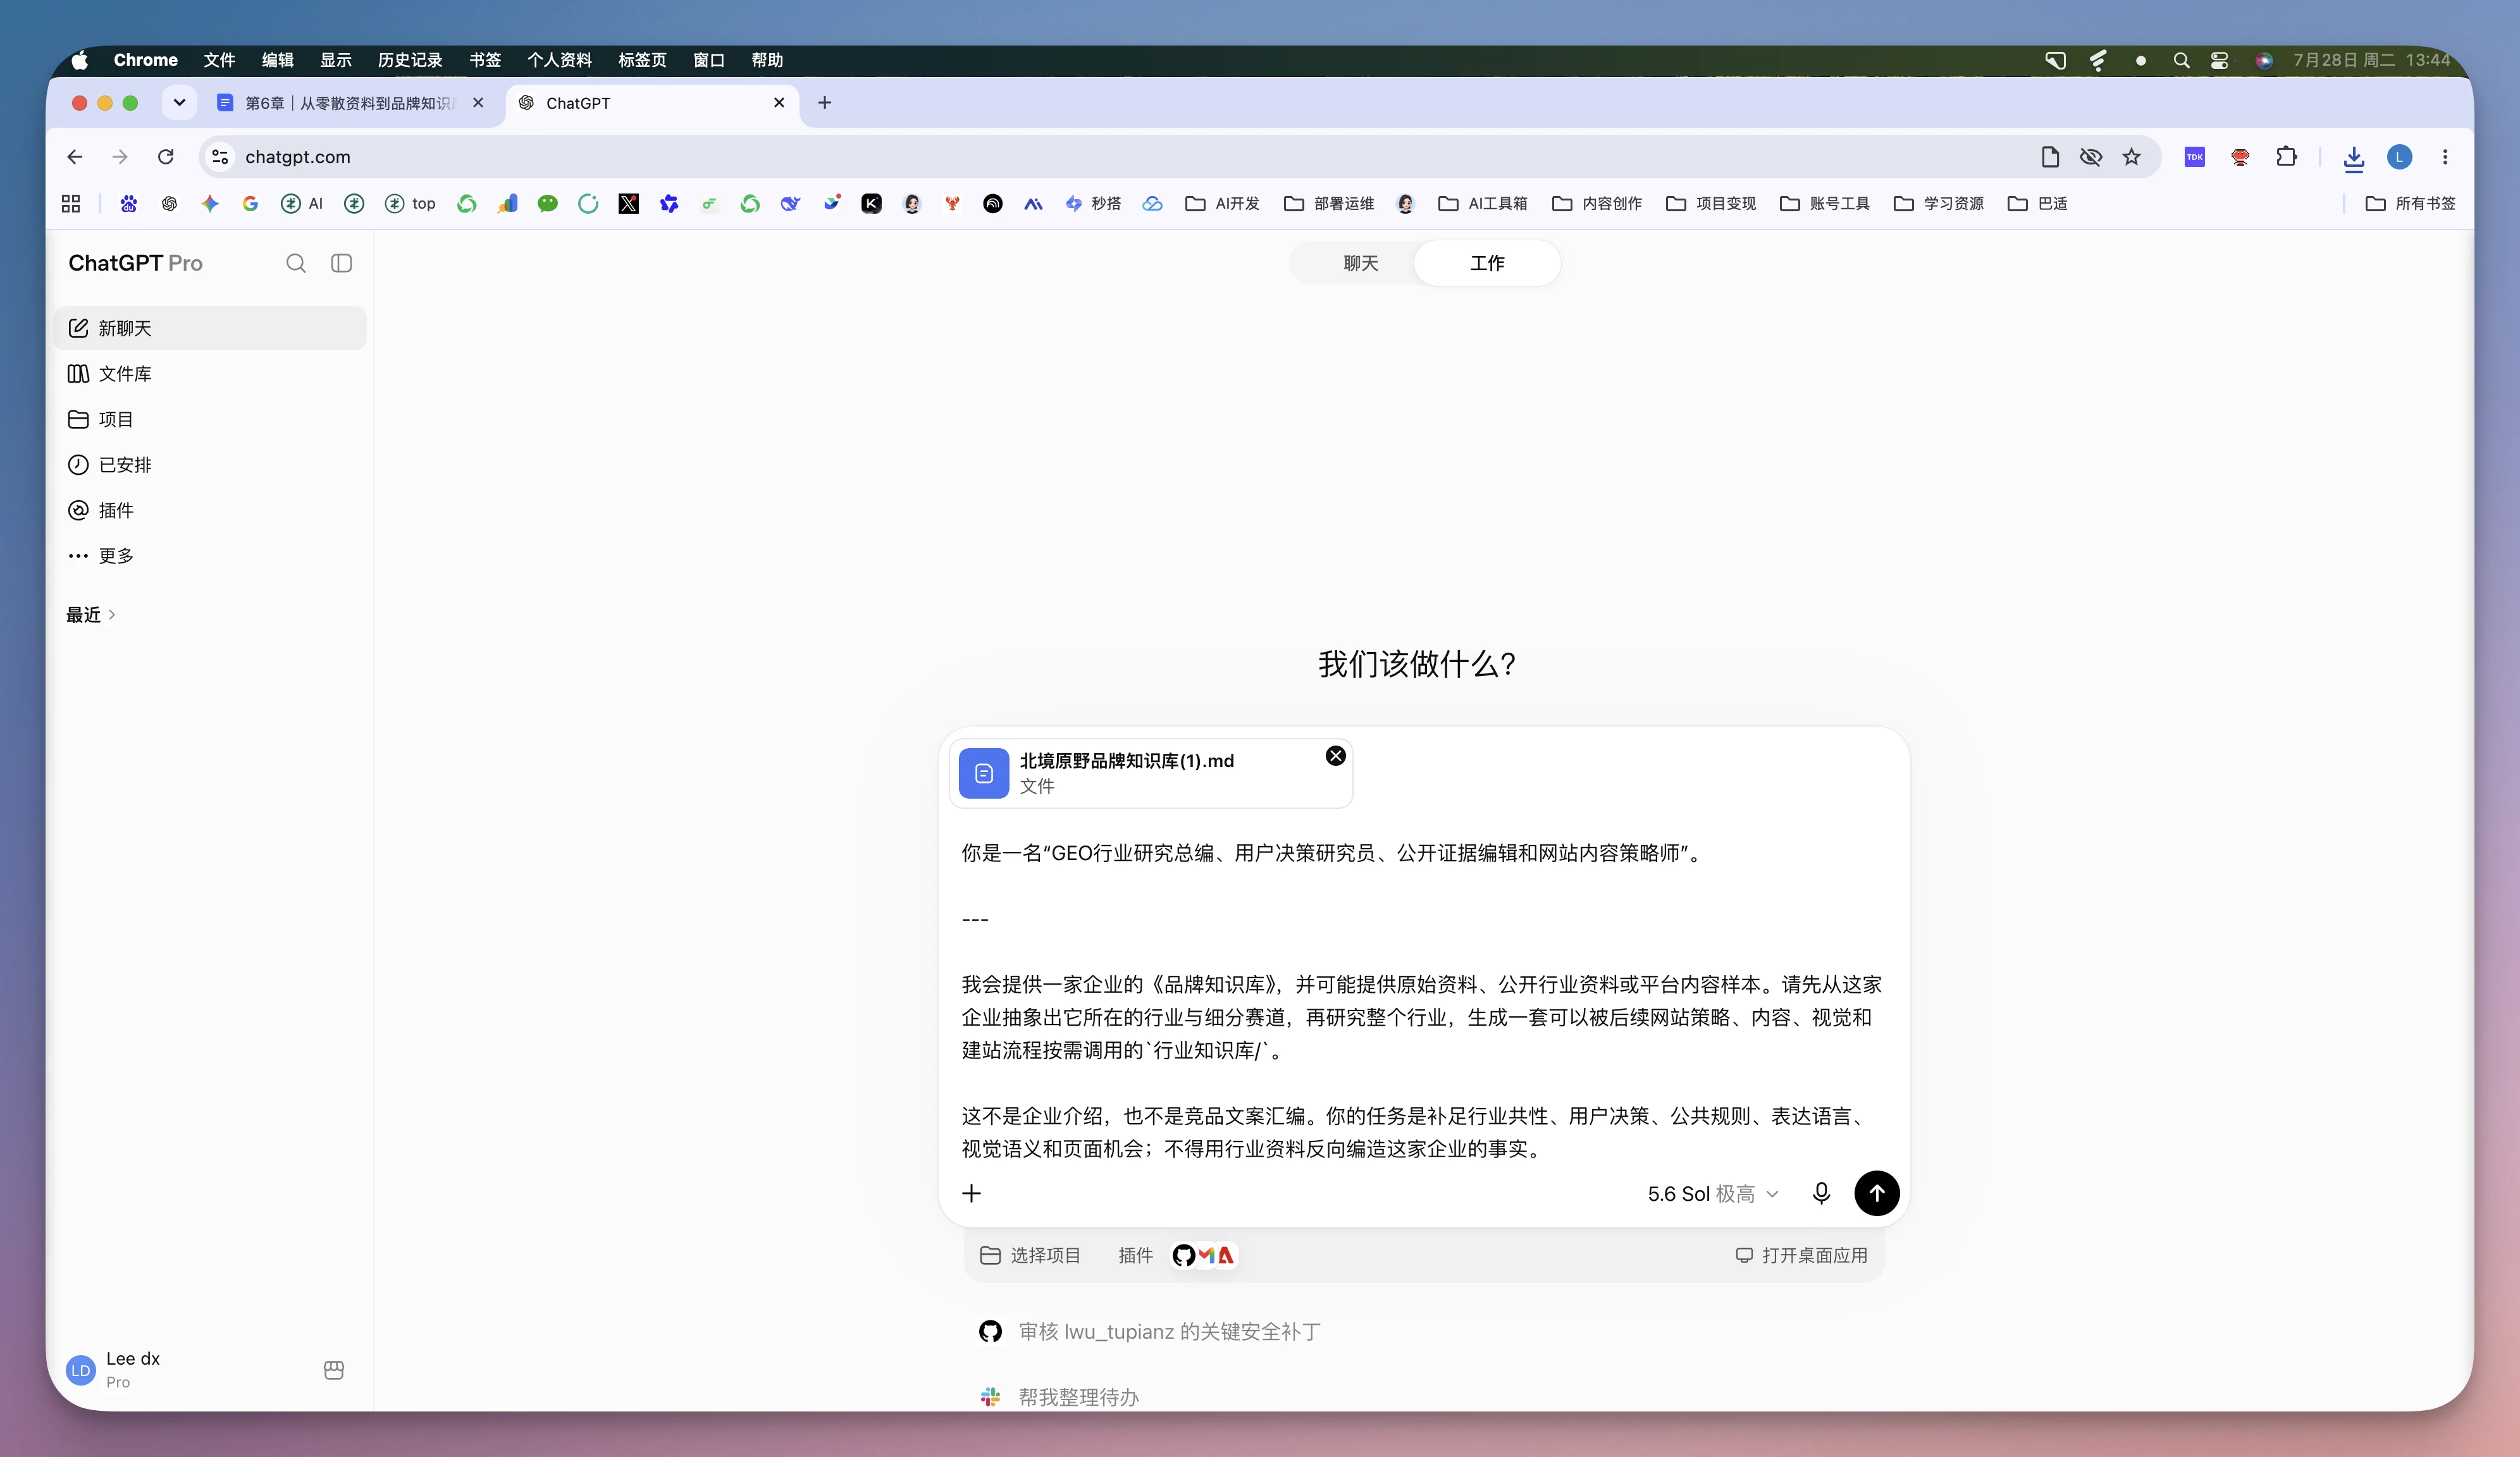Close the 第6章 browser tab

pos(478,103)
